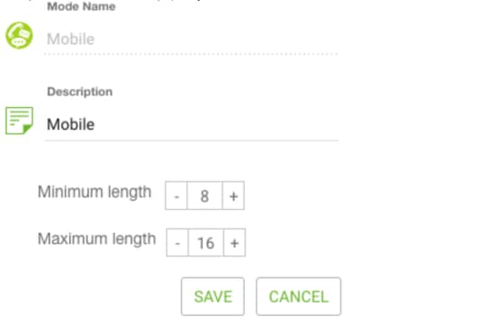Increase the Minimum length value

233,195
